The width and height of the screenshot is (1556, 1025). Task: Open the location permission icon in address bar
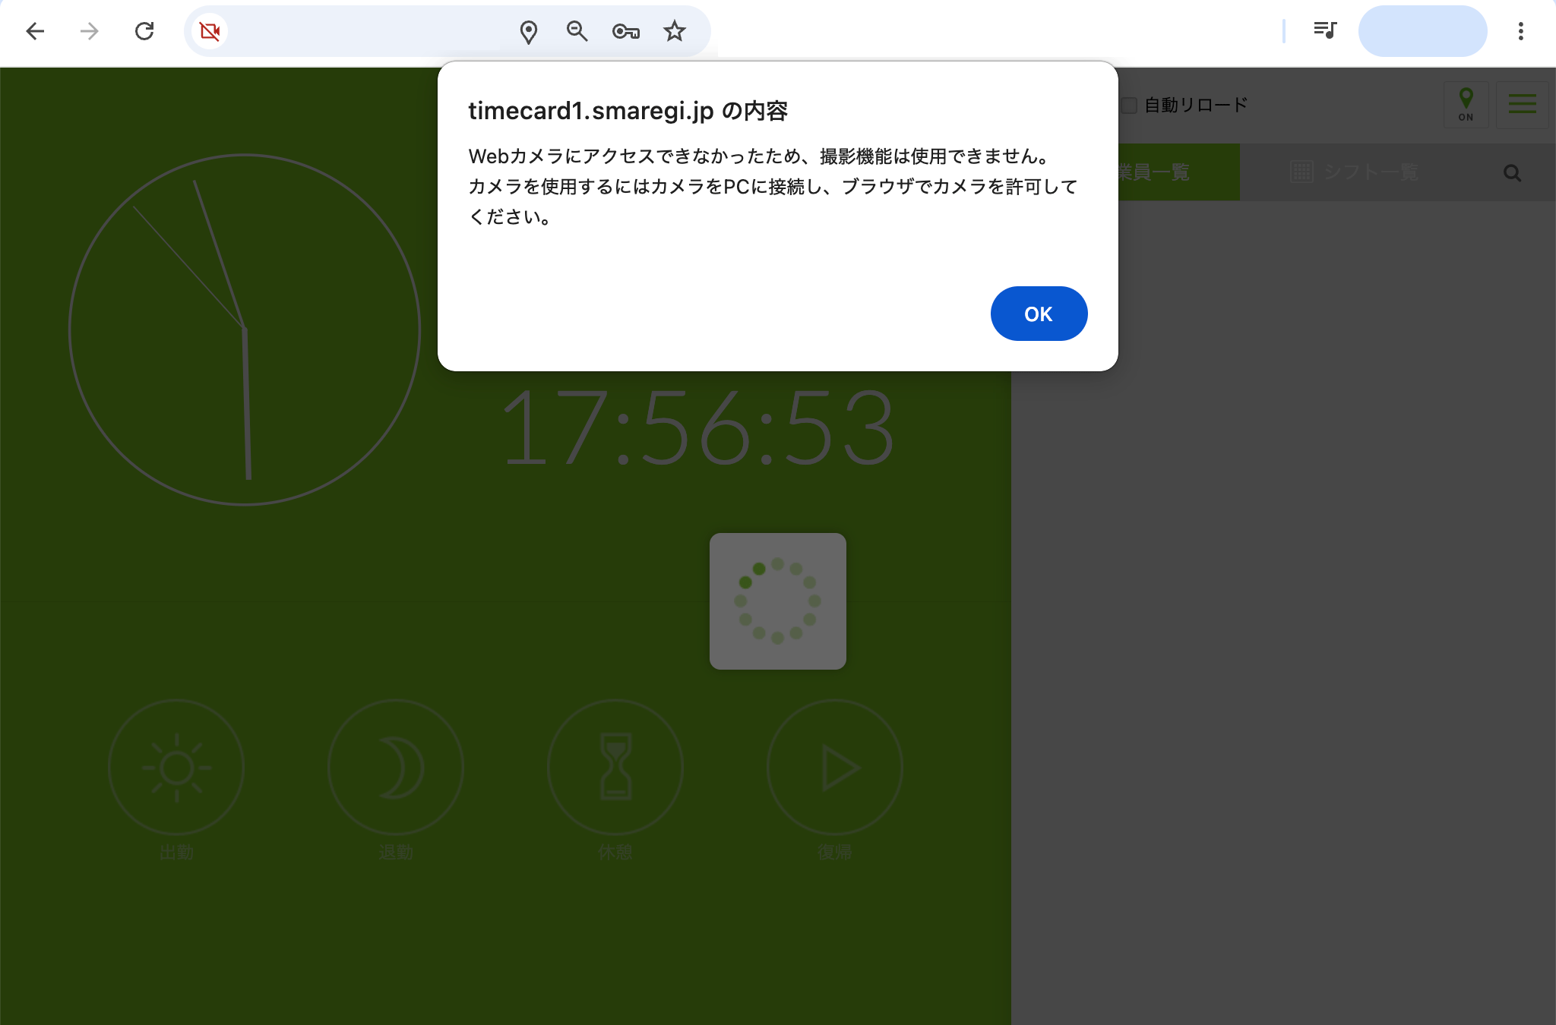tap(529, 31)
